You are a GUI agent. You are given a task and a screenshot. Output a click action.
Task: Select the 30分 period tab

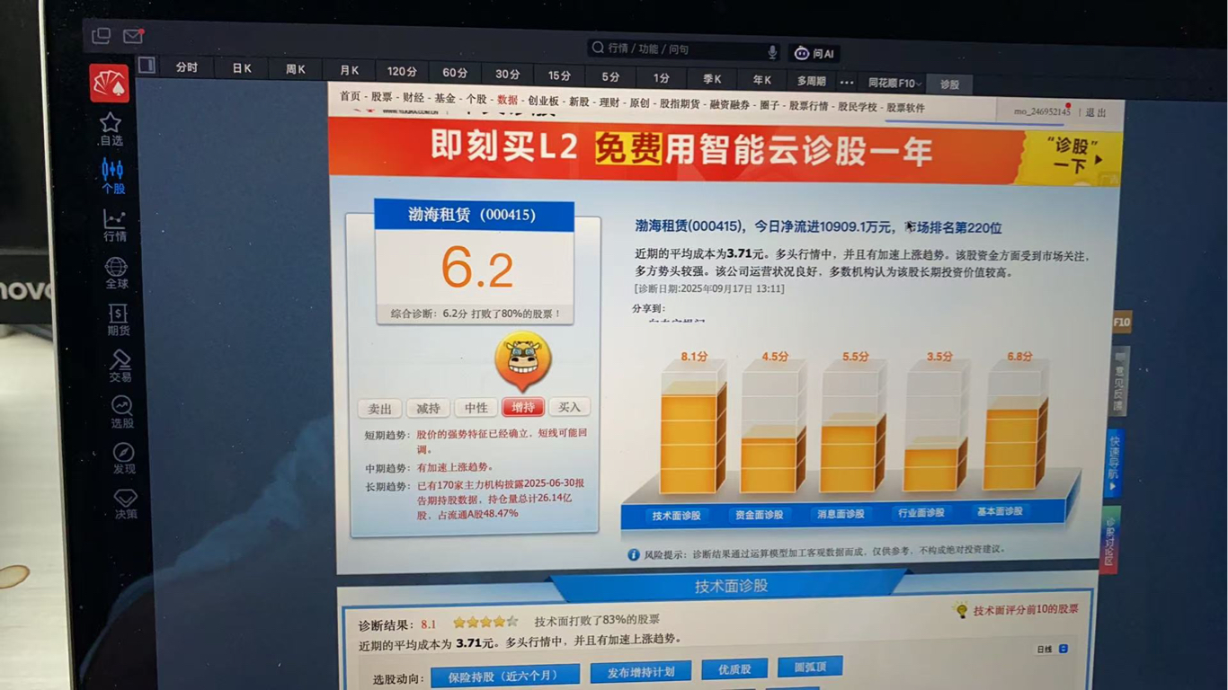click(507, 74)
